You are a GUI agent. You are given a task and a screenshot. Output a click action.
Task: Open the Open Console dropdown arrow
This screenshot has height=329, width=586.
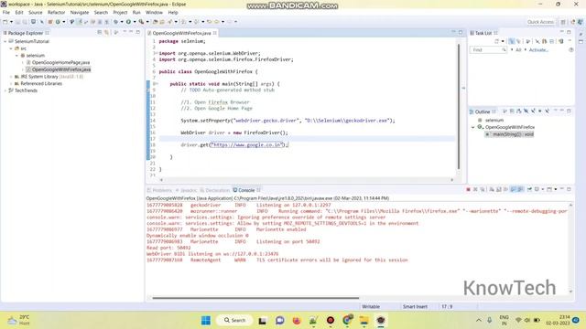pos(556,189)
